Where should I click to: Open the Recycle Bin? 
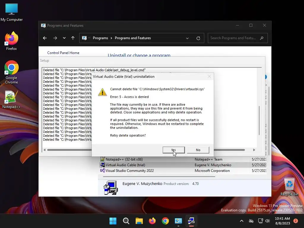289,187
